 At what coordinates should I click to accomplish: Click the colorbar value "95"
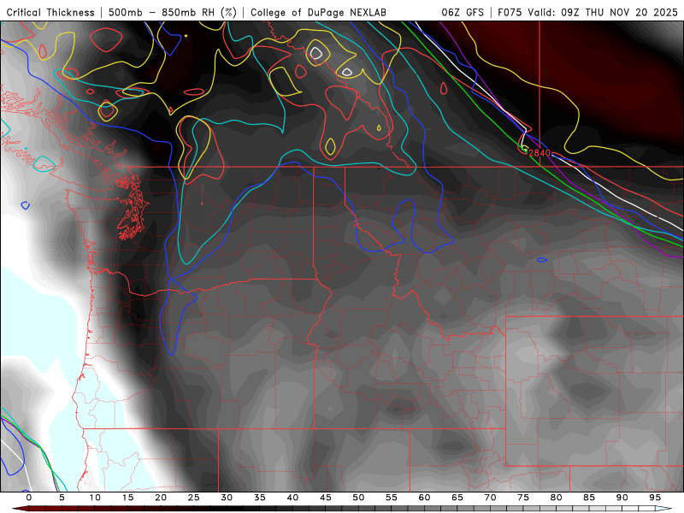(655, 498)
